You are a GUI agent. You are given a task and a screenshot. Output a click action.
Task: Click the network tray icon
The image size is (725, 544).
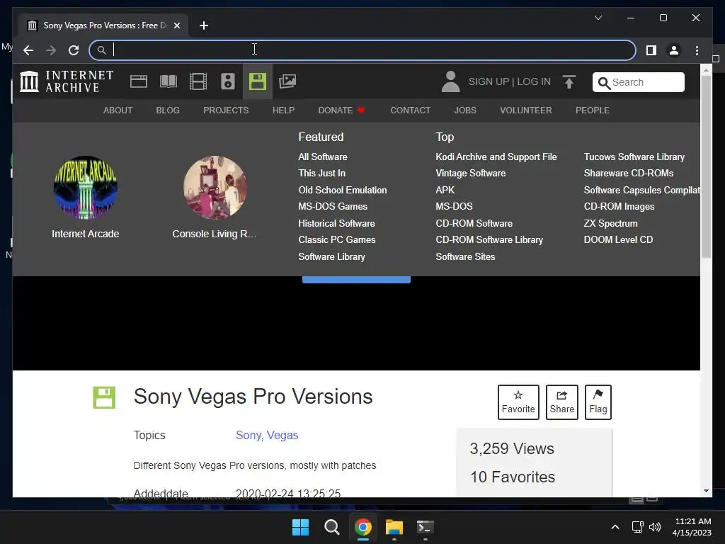638,527
